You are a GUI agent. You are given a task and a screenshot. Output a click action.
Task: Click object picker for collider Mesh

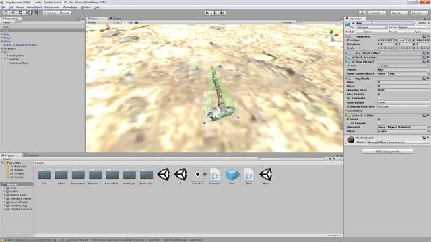428,132
